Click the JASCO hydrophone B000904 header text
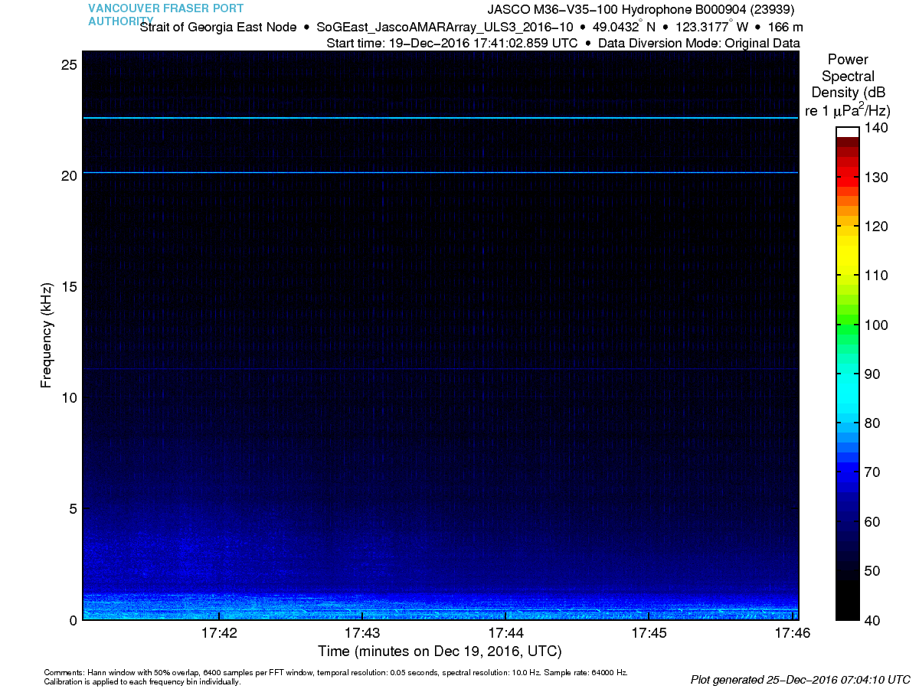Screen dimensions: 919x689 tap(641, 10)
